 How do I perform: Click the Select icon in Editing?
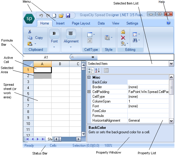click(123, 44)
